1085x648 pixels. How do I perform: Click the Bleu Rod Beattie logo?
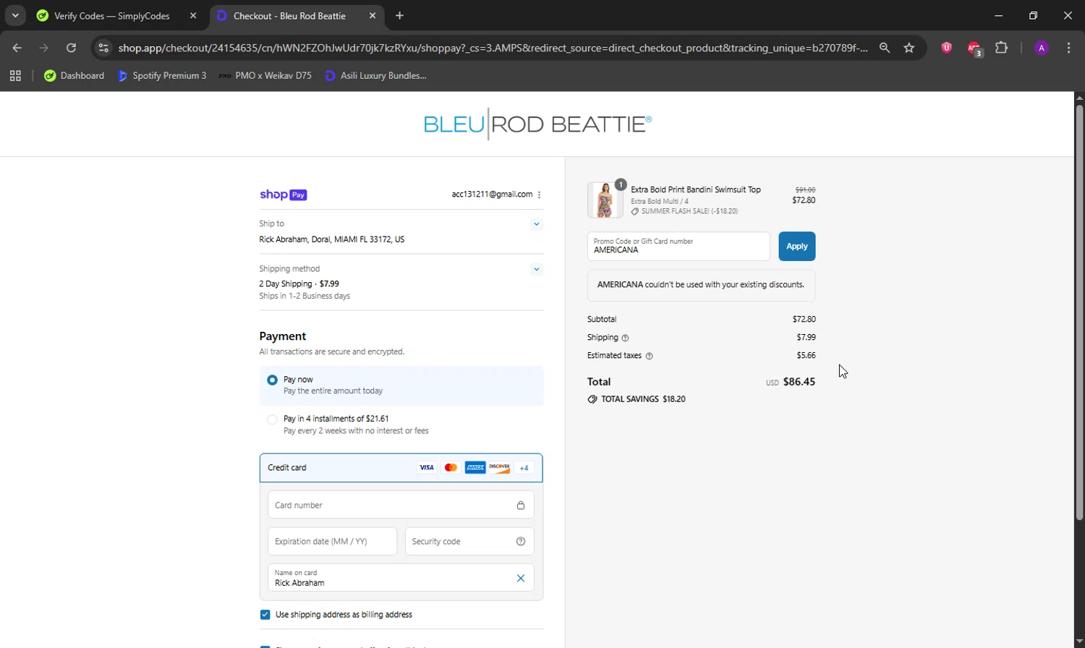tap(537, 124)
